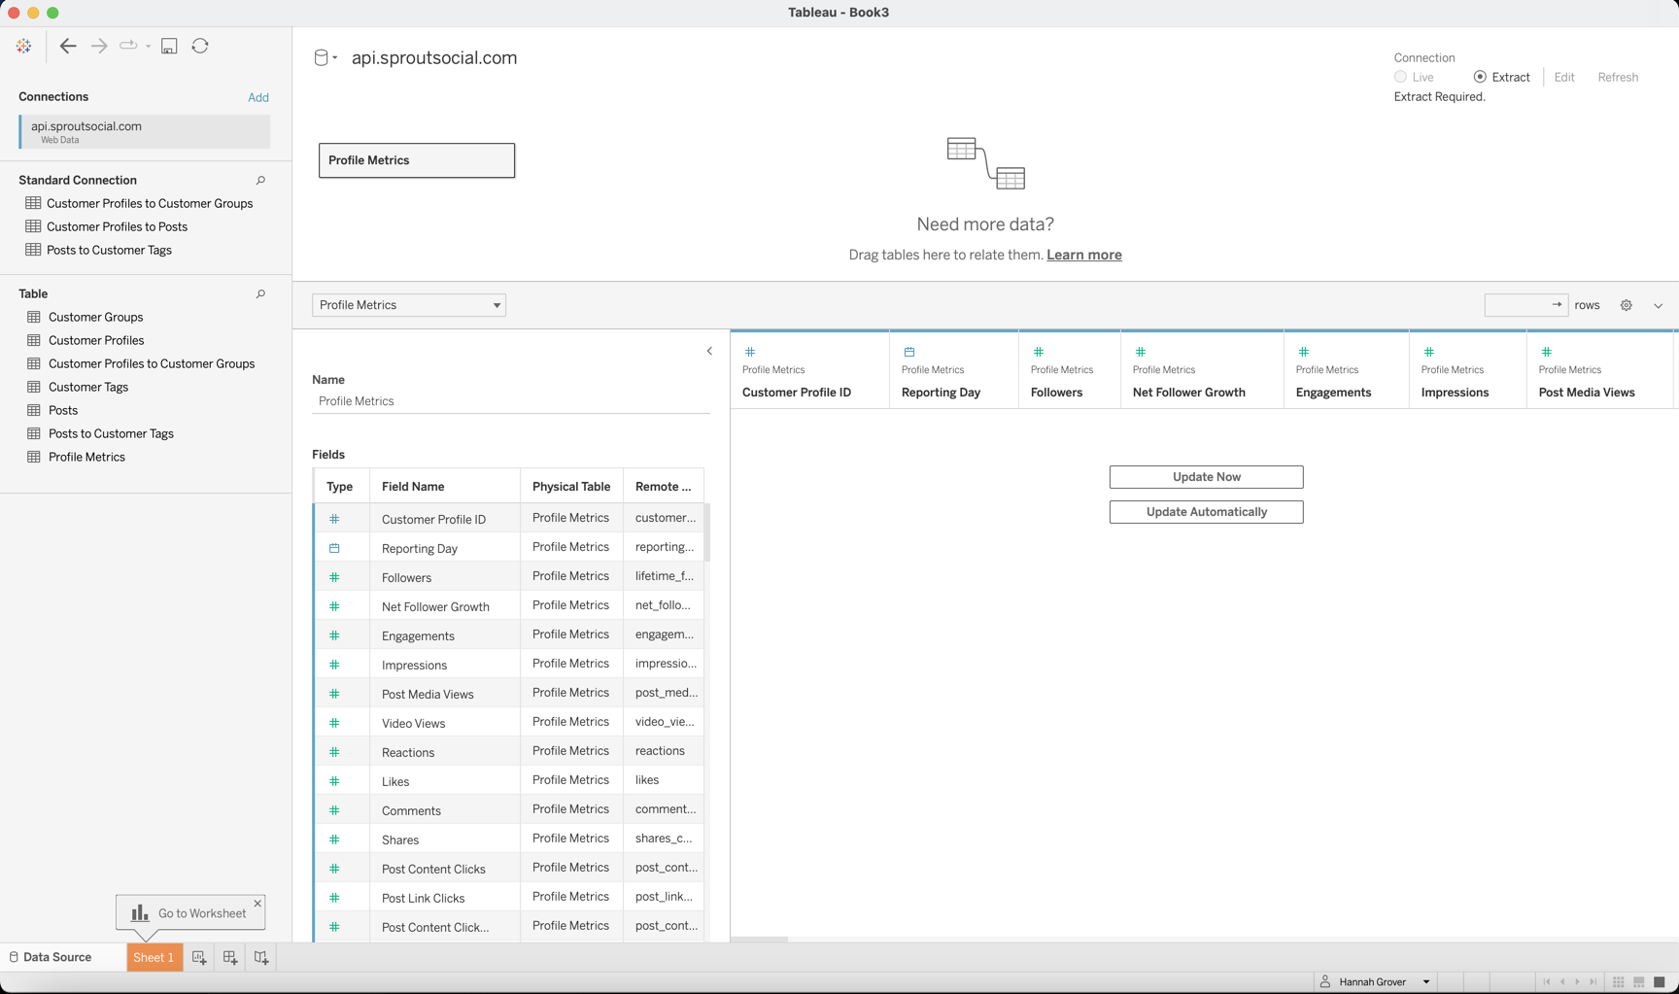This screenshot has height=994, width=1679.
Task: Click the preview horizontal scrollbar
Action: (760, 940)
